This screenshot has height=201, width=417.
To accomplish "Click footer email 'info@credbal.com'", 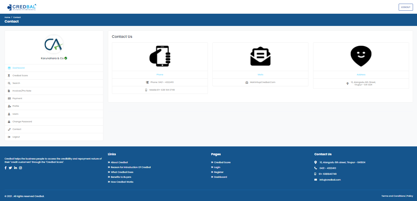I will (330, 180).
